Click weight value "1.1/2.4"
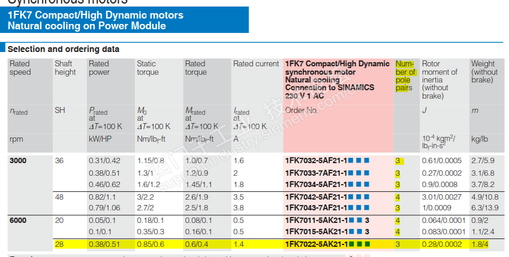Image resolution: width=509 pixels, height=257 pixels. coord(483,232)
